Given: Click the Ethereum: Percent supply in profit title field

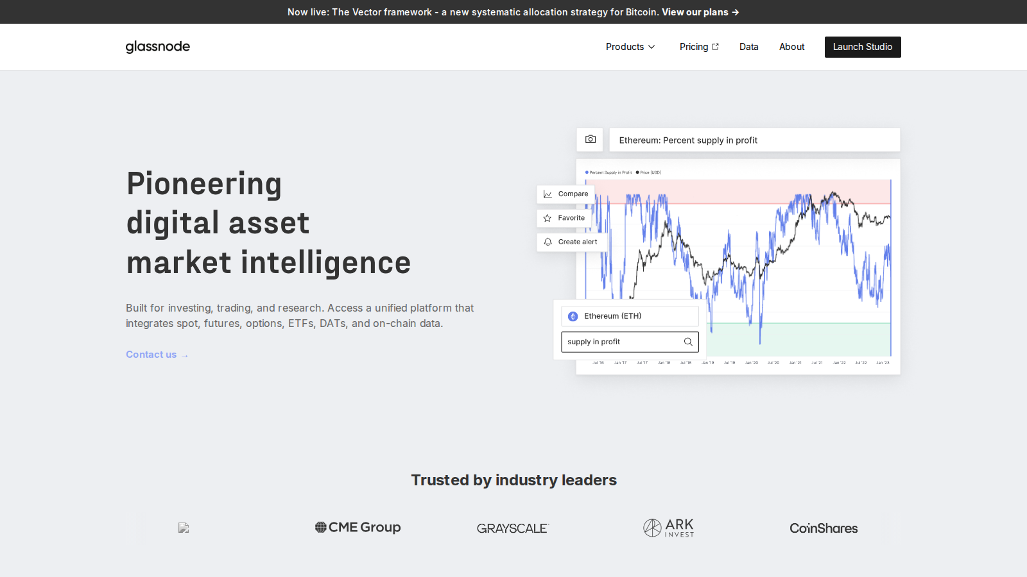Looking at the screenshot, I should (755, 140).
